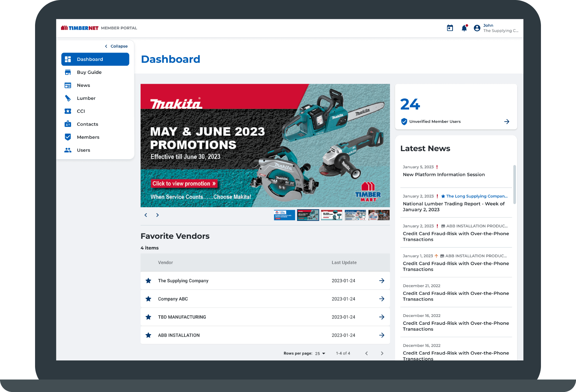Show next promotion banner slide

(x=157, y=215)
